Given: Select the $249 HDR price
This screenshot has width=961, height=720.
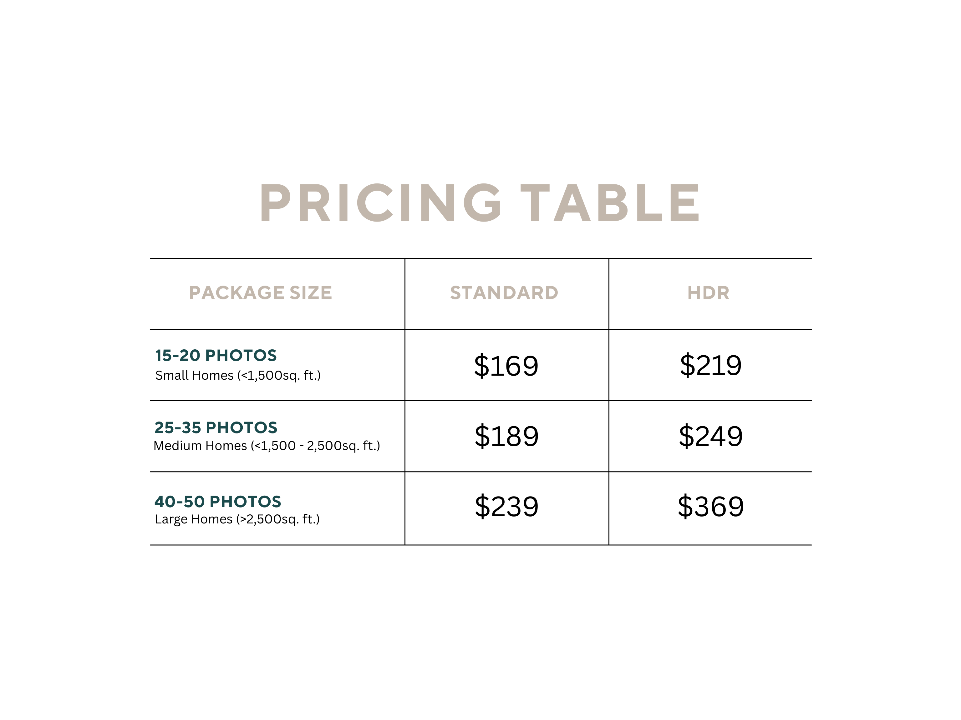Looking at the screenshot, I should click(711, 436).
